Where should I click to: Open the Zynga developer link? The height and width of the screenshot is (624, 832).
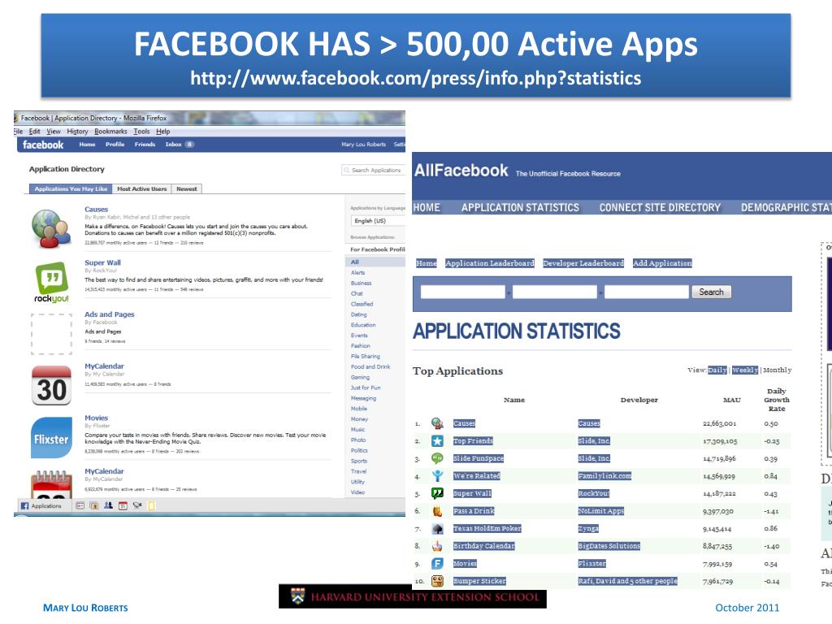(588, 528)
